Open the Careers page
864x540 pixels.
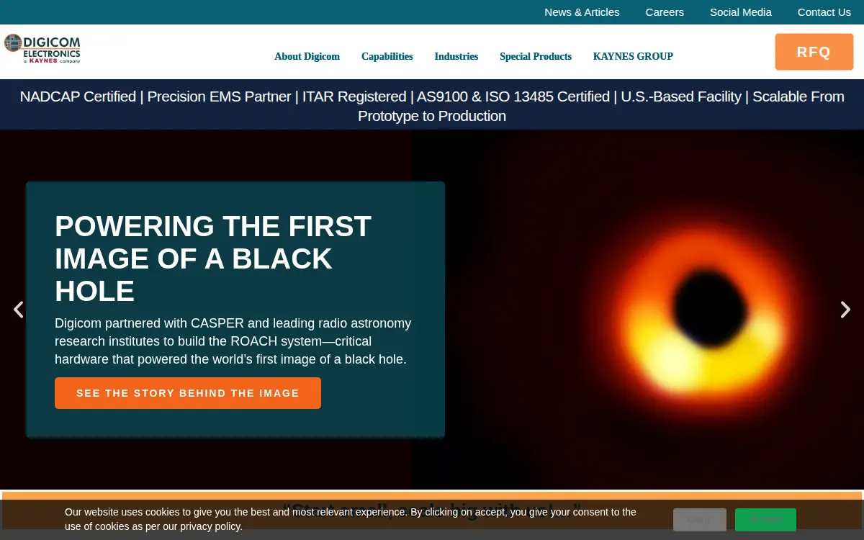tap(665, 12)
